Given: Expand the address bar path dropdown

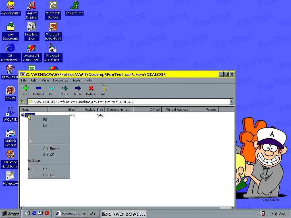Looking at the screenshot, I should [x=231, y=102].
